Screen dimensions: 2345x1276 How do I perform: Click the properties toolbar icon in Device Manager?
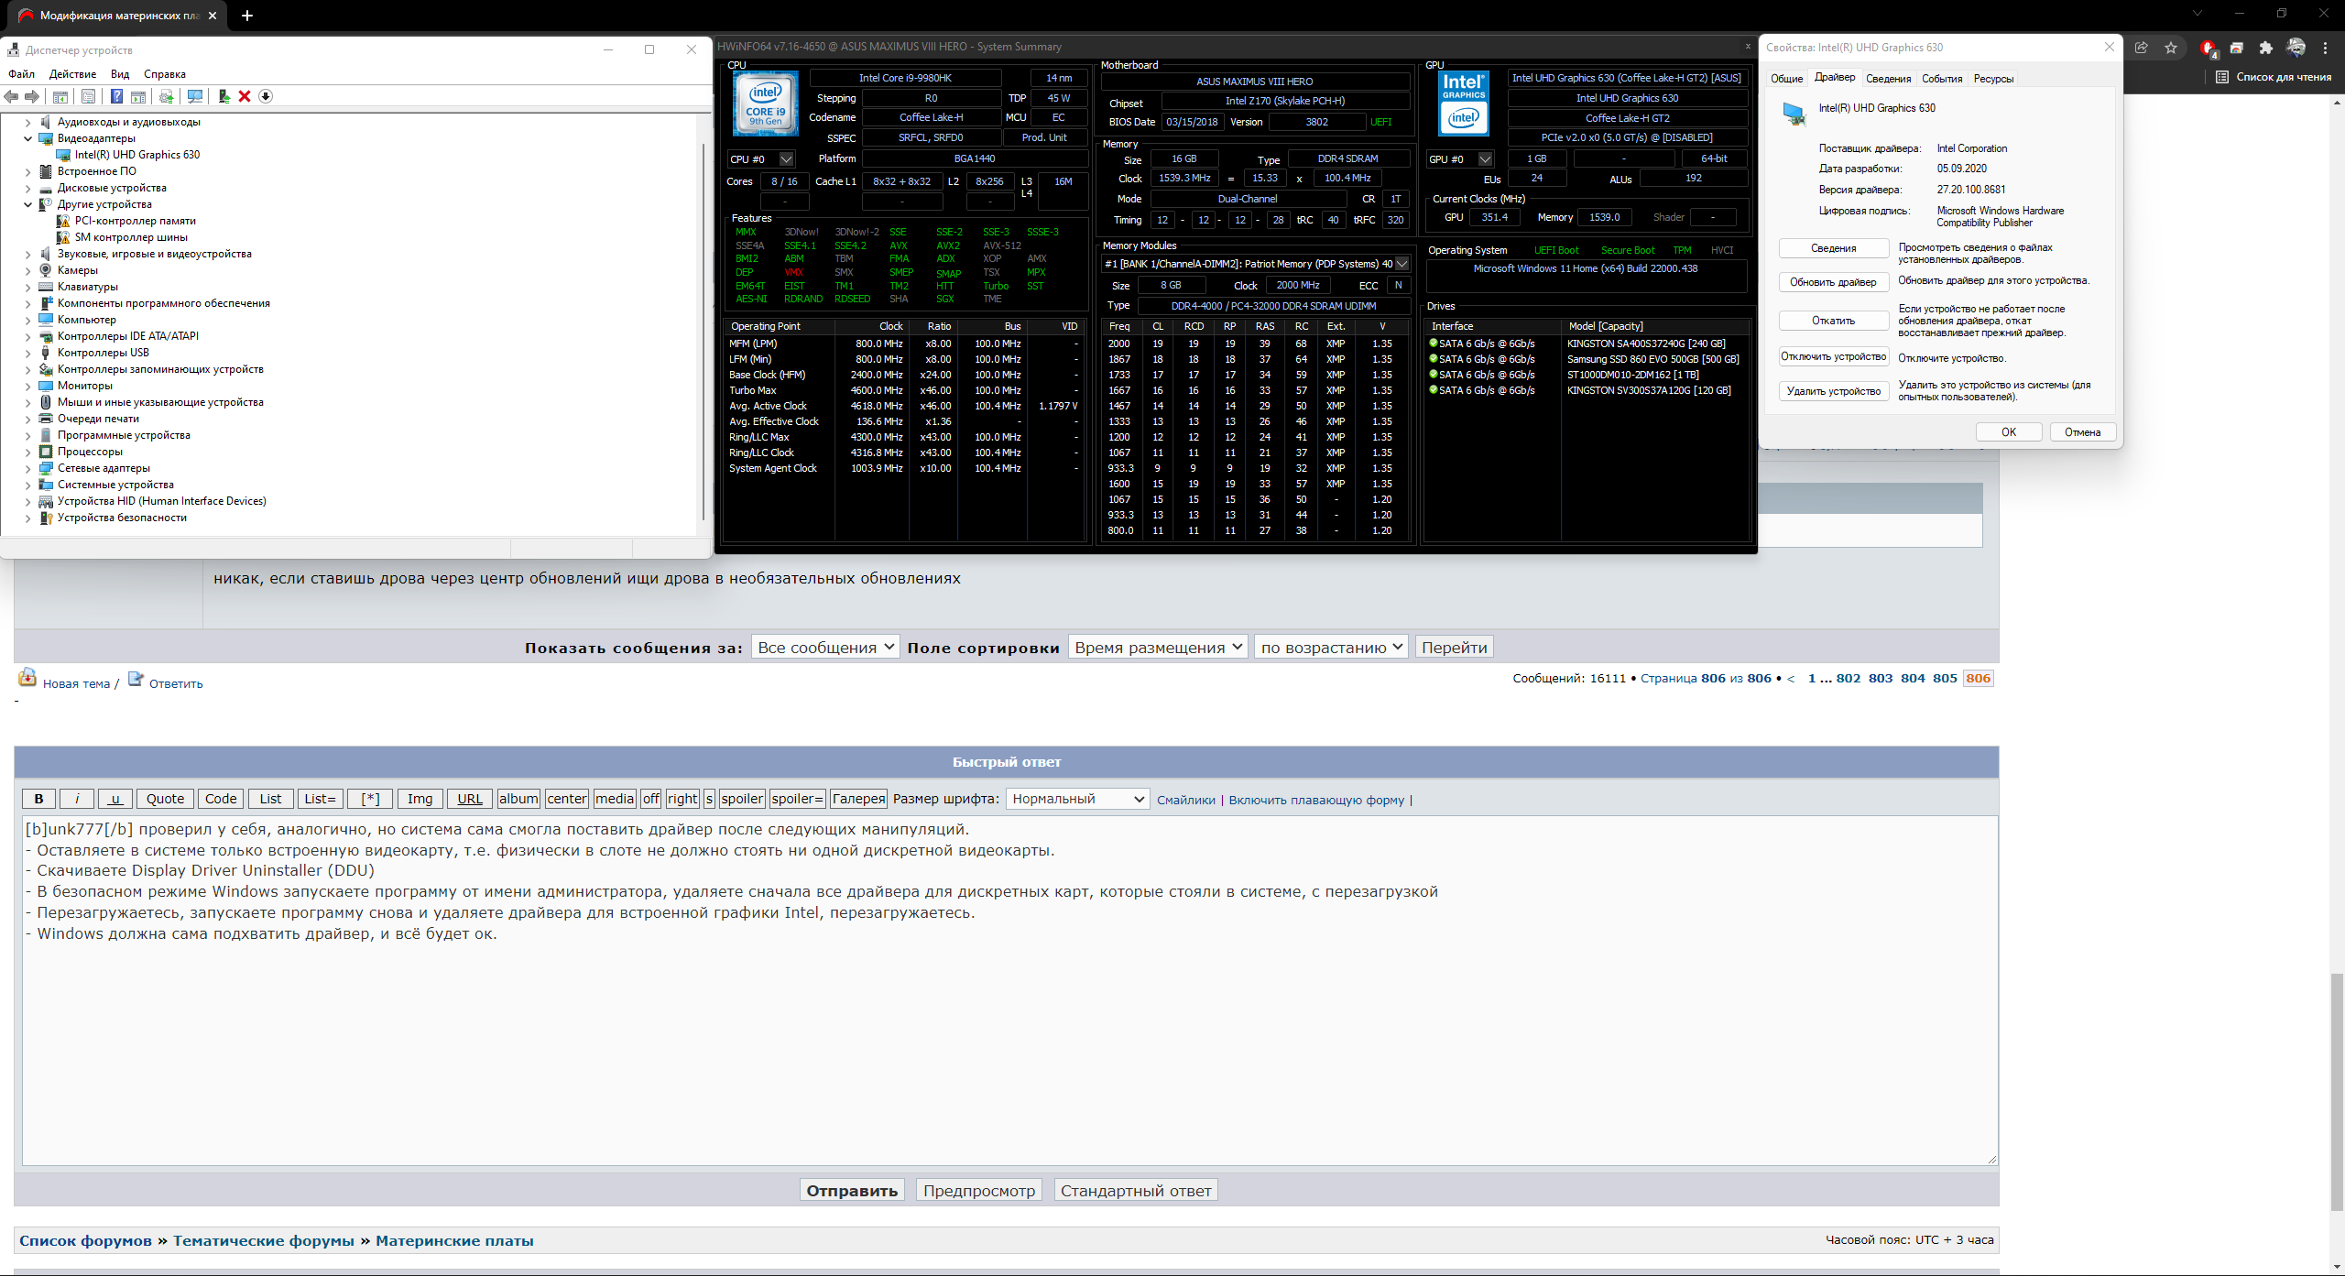(x=88, y=96)
